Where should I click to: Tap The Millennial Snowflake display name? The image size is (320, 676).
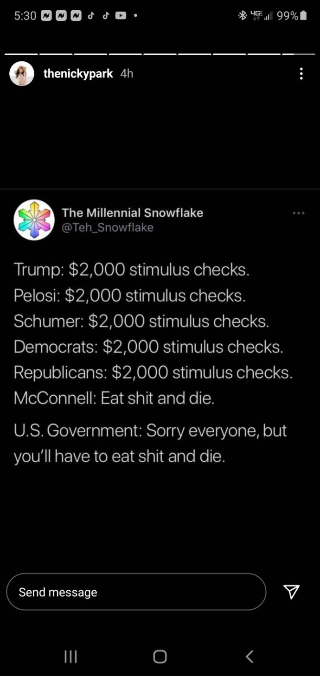coord(133,212)
